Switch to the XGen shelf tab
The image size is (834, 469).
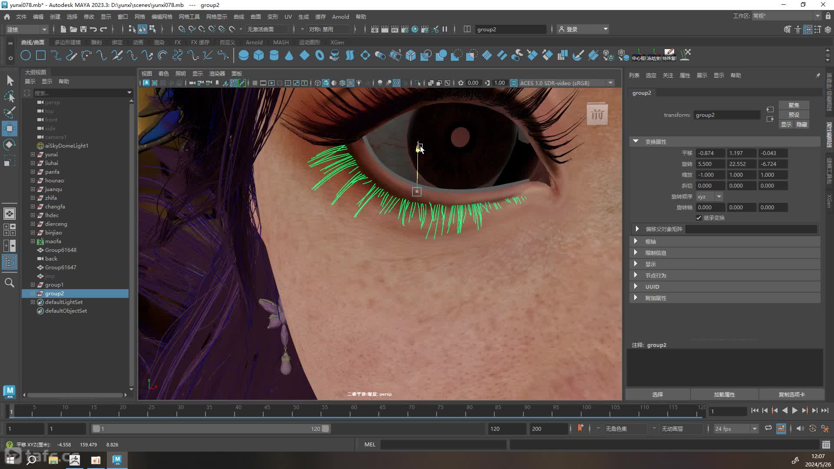337,42
